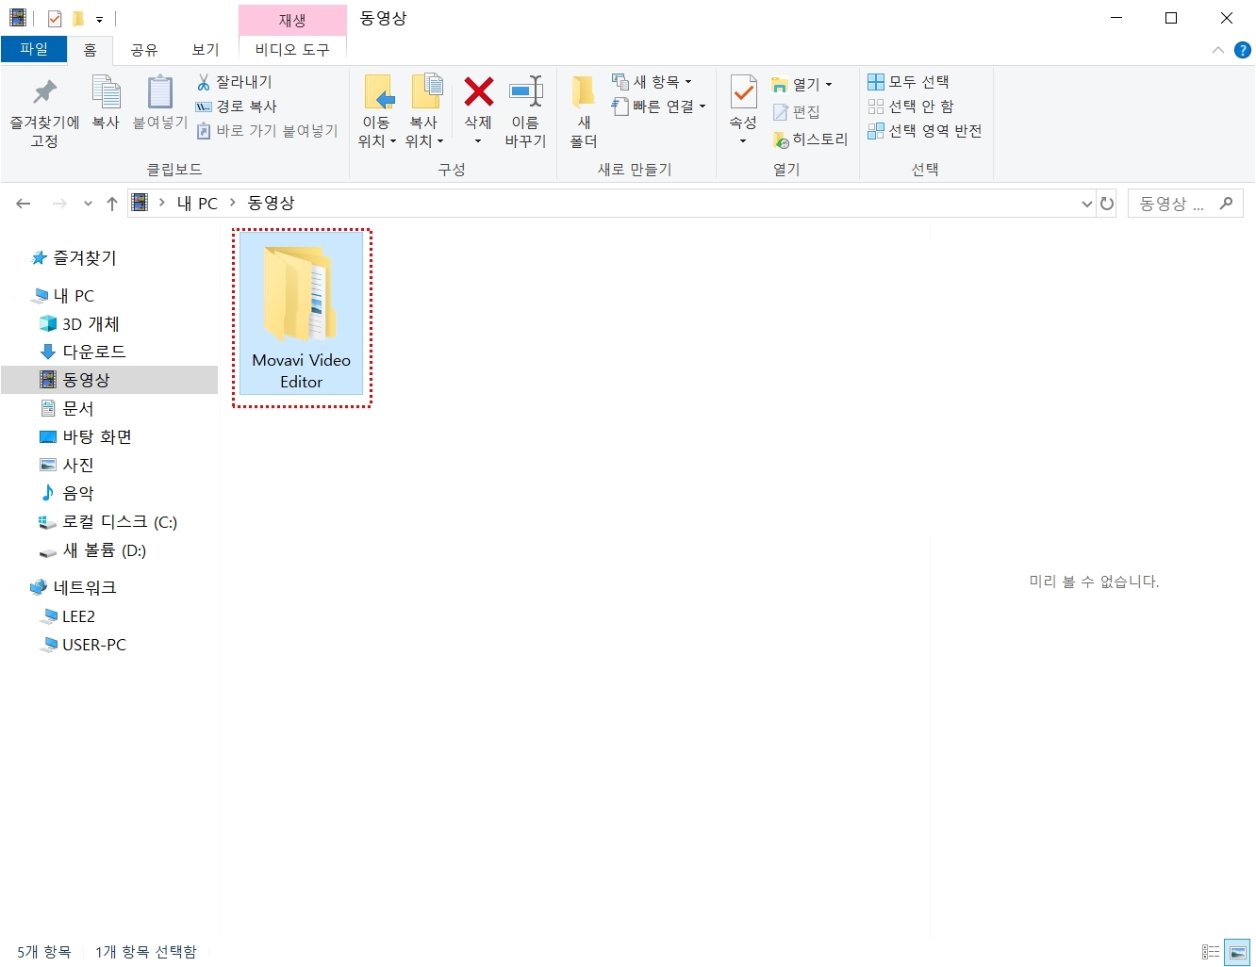Select 내 PC in navigation pane

64,295
